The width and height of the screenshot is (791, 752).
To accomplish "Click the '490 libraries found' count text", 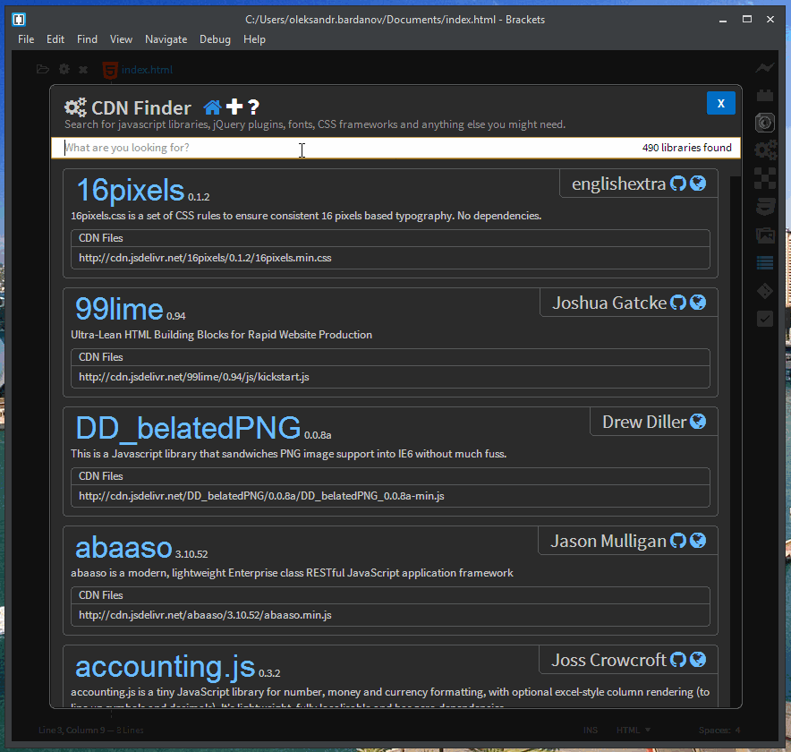I will pos(686,148).
